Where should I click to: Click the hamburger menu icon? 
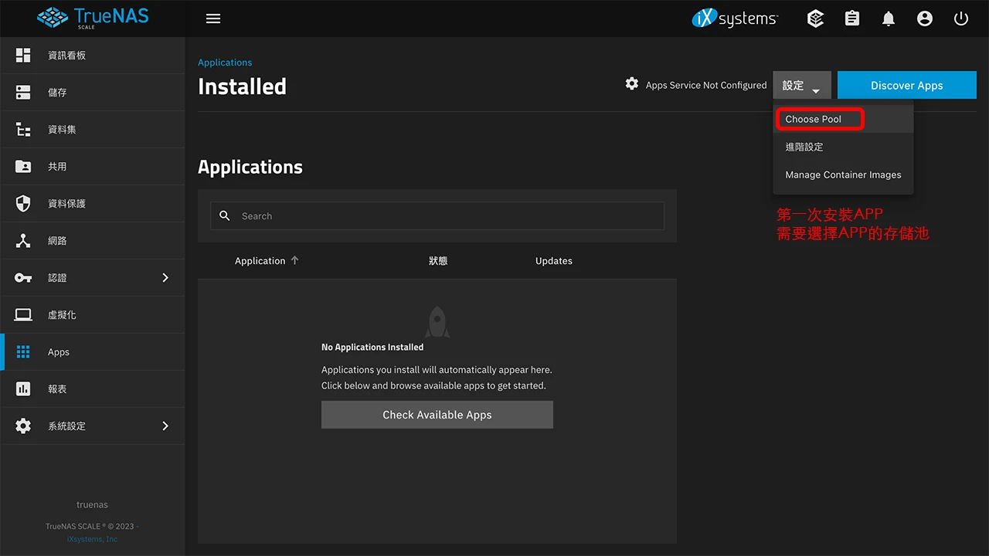tap(213, 18)
